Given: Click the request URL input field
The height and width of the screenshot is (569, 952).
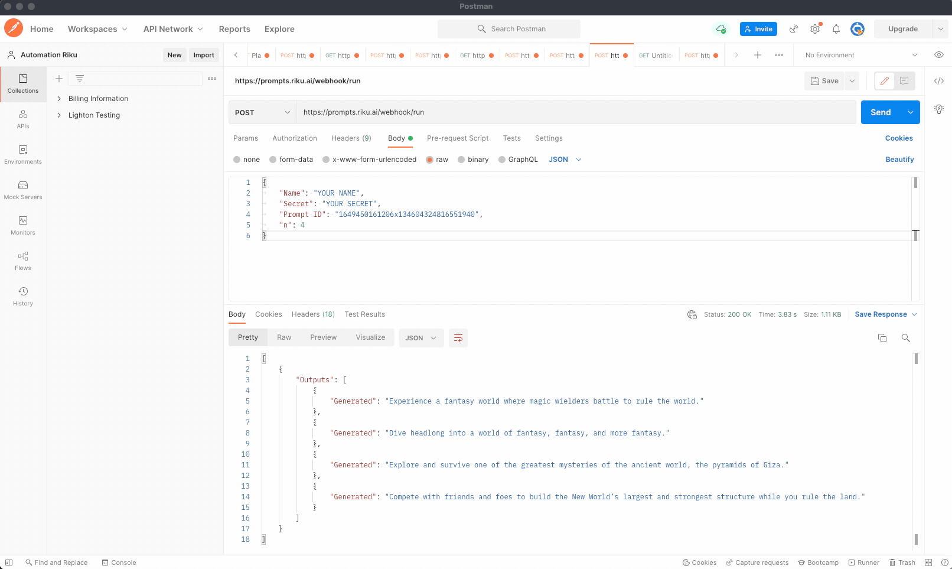Looking at the screenshot, I should coord(576,112).
